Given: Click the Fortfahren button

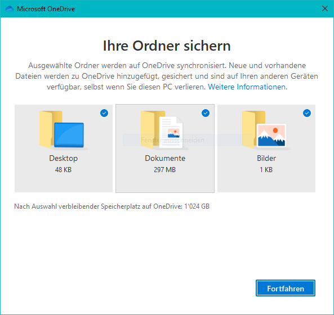Looking at the screenshot, I should [x=286, y=288].
